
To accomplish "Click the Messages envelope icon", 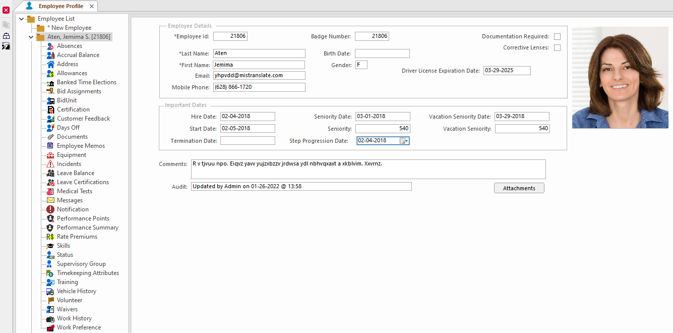I will pyautogui.click(x=50, y=200).
